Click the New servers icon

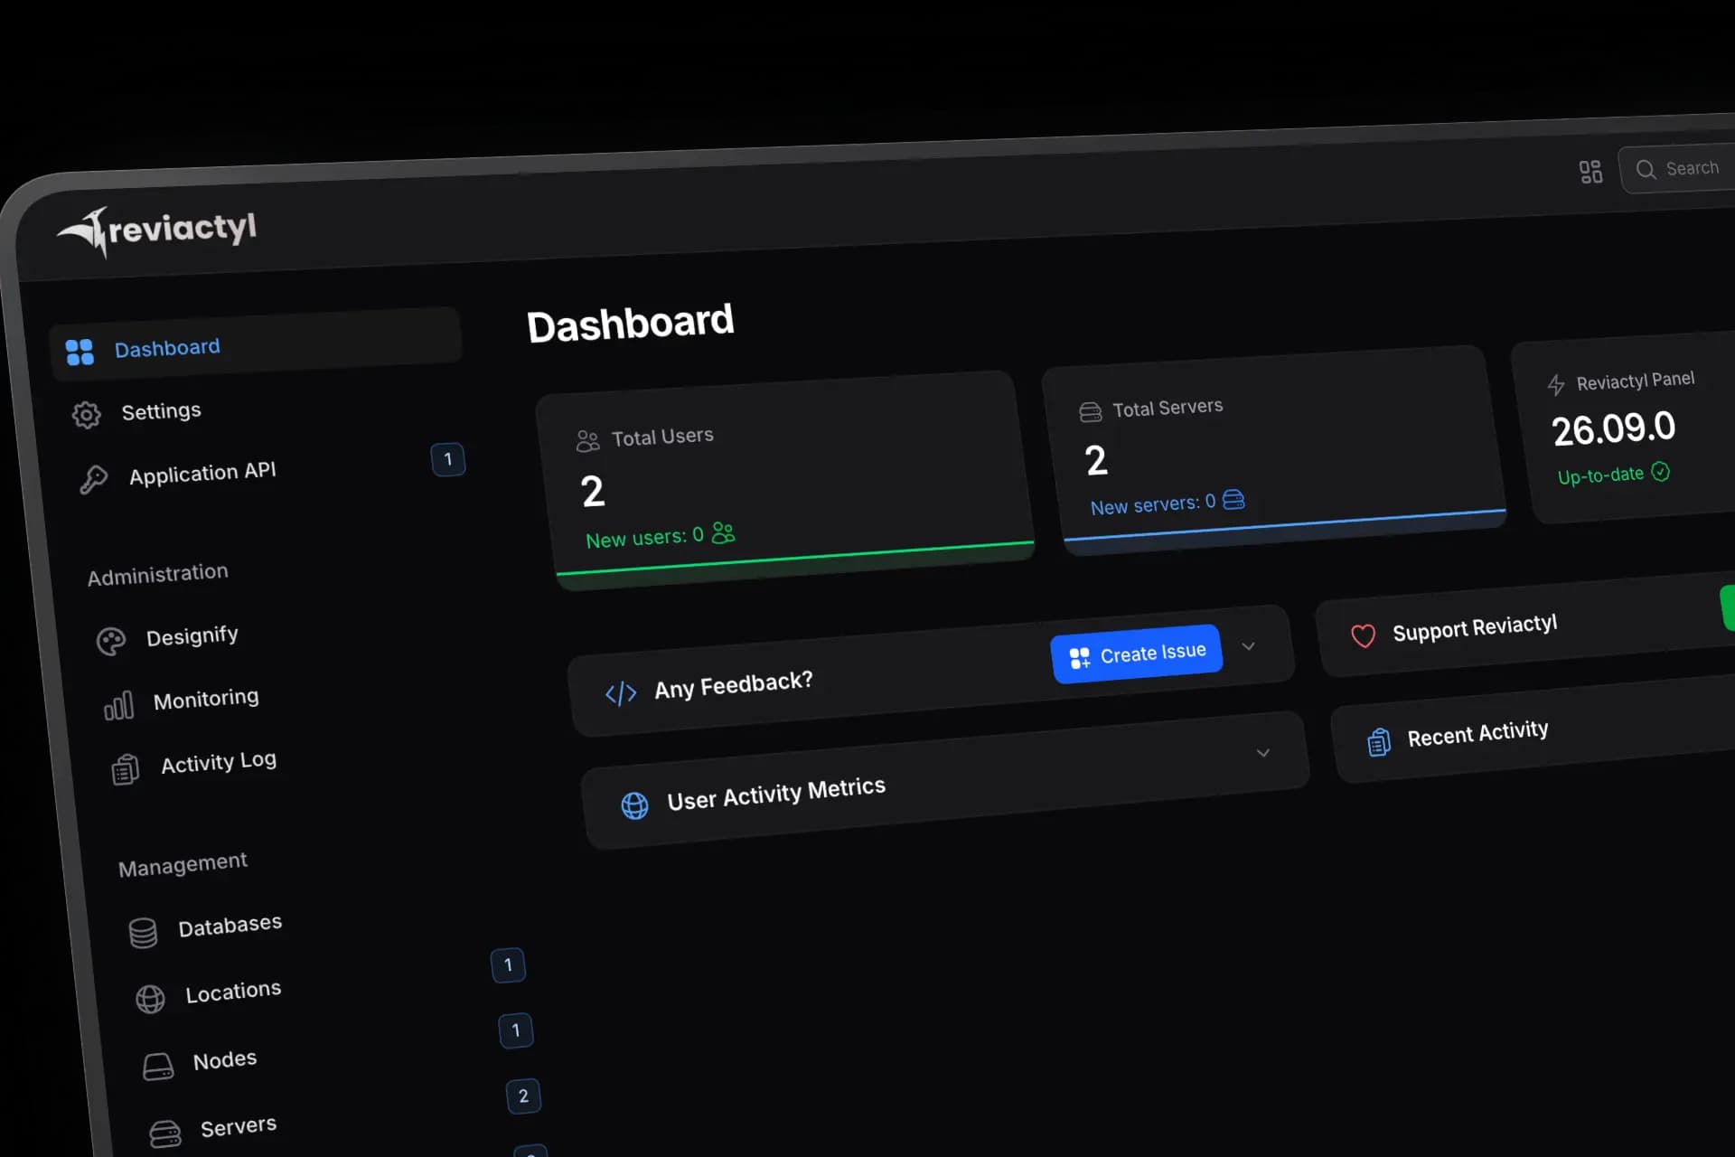1233,499
